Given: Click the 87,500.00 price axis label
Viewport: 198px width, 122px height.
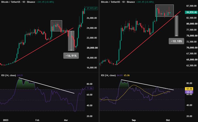Looking at the screenshot, I should [191, 6].
